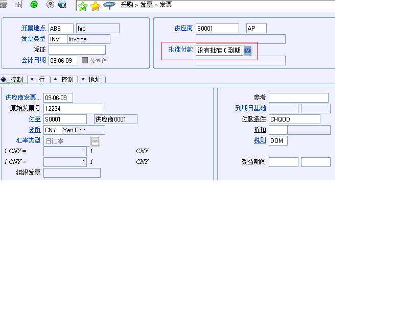Open help via question mark icon
This screenshot has height=314, width=419.
coord(50,5)
